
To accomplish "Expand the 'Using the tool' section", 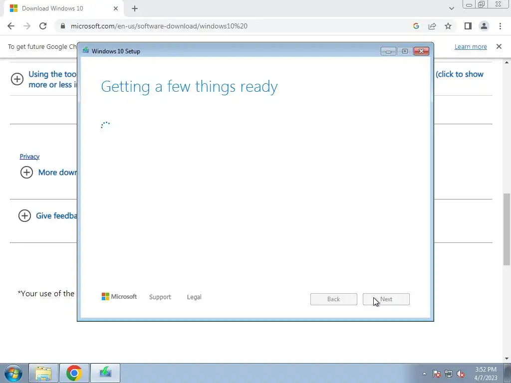I will point(17,79).
